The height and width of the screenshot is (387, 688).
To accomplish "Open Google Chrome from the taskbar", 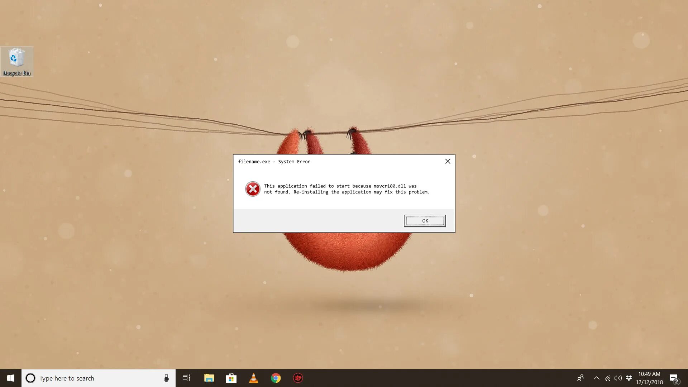I will point(276,378).
